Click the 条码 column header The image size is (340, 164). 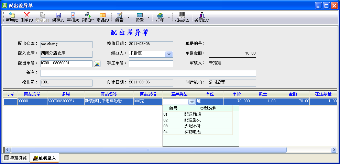66,94
